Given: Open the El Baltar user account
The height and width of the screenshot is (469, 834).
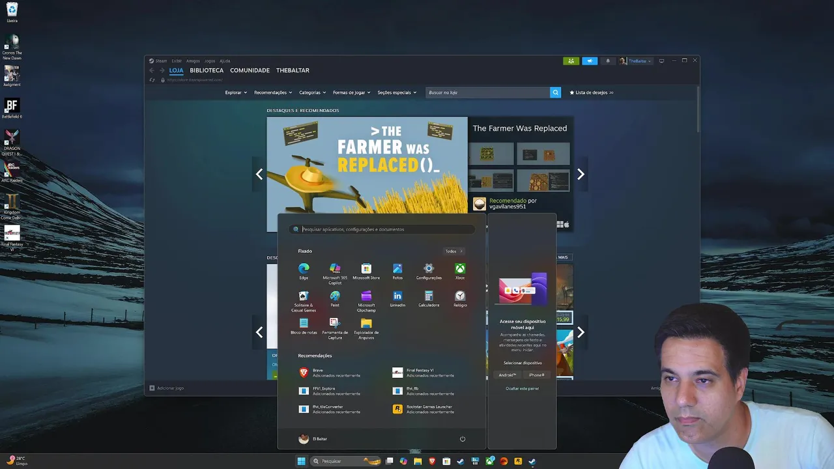Looking at the screenshot, I should point(313,439).
